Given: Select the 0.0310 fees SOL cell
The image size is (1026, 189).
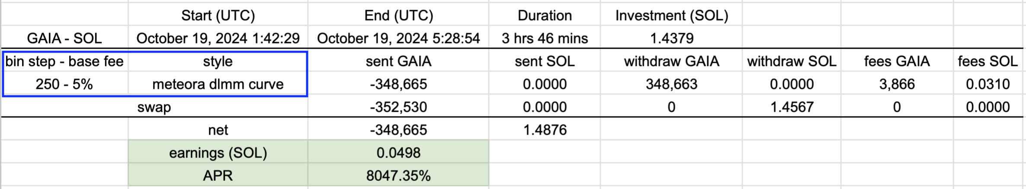Looking at the screenshot, I should click(x=988, y=84).
